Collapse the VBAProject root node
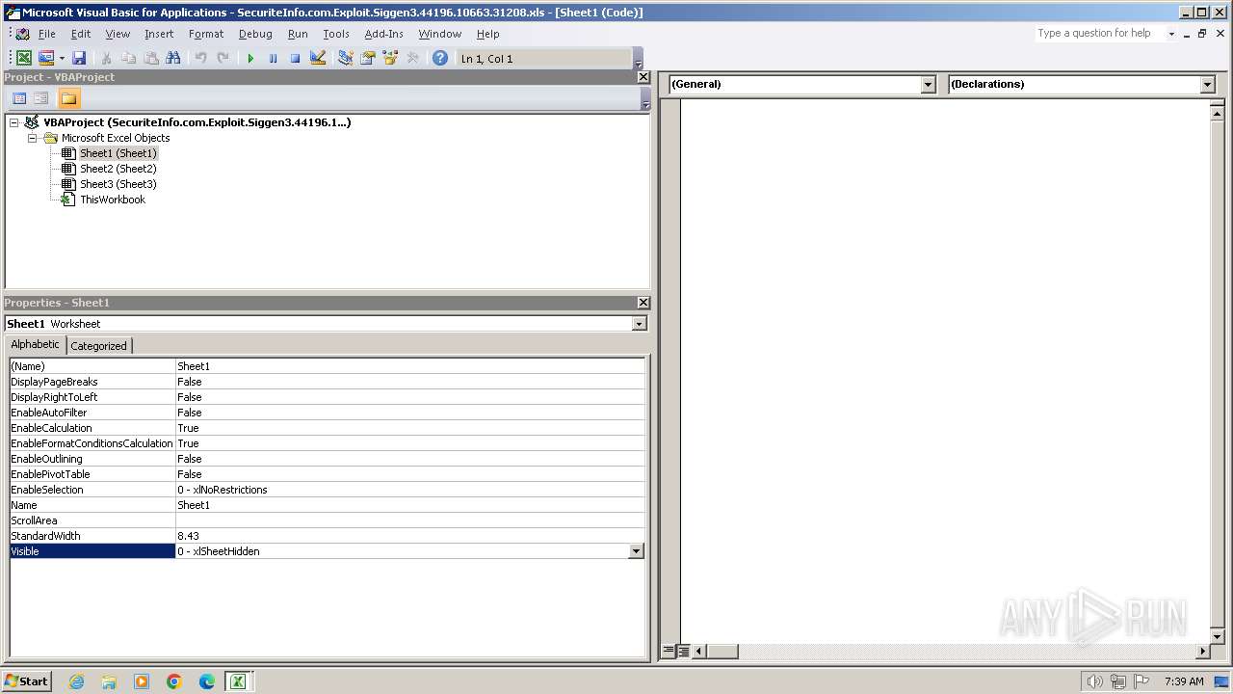 pos(14,122)
